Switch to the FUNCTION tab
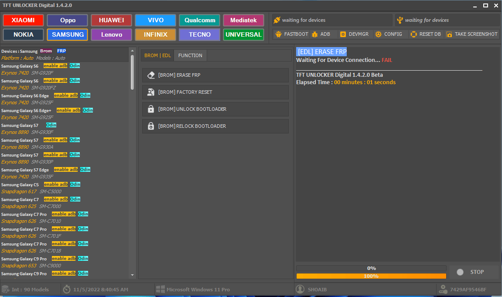Screen dimensions: 502x297 [190, 55]
